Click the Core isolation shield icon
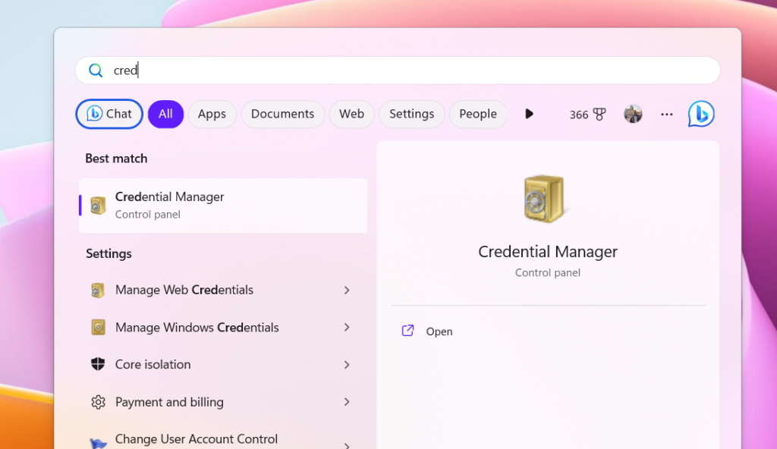This screenshot has width=777, height=449. pyautogui.click(x=98, y=364)
